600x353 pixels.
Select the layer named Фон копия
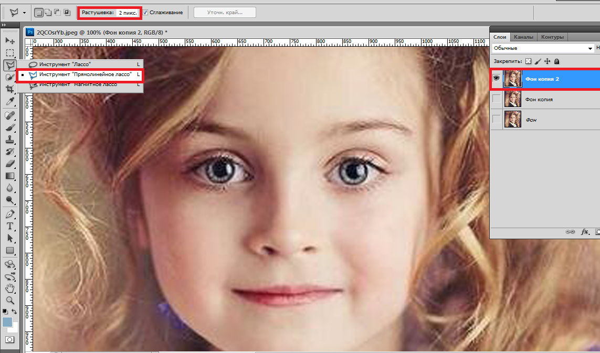click(539, 100)
